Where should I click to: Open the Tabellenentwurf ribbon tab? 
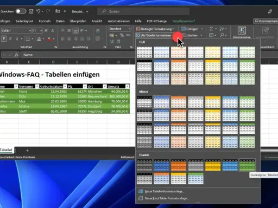pos(184,21)
